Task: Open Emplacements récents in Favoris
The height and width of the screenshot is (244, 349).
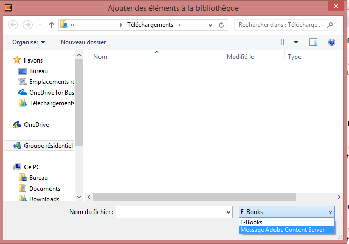Action: (x=52, y=82)
